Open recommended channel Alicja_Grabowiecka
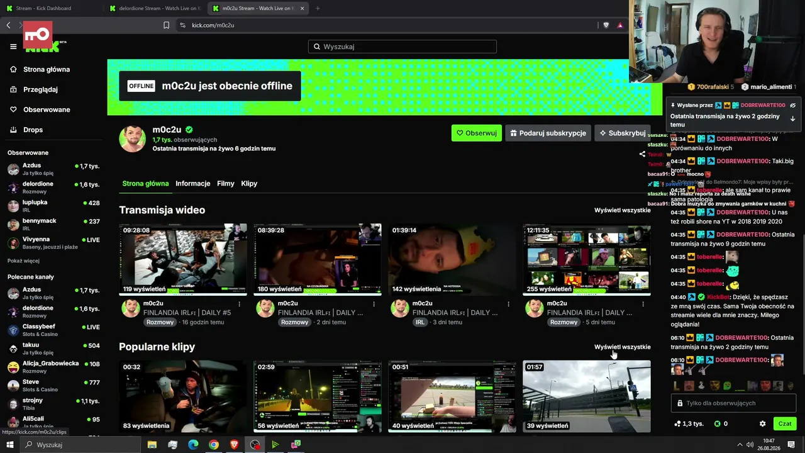The height and width of the screenshot is (453, 805). click(53, 367)
